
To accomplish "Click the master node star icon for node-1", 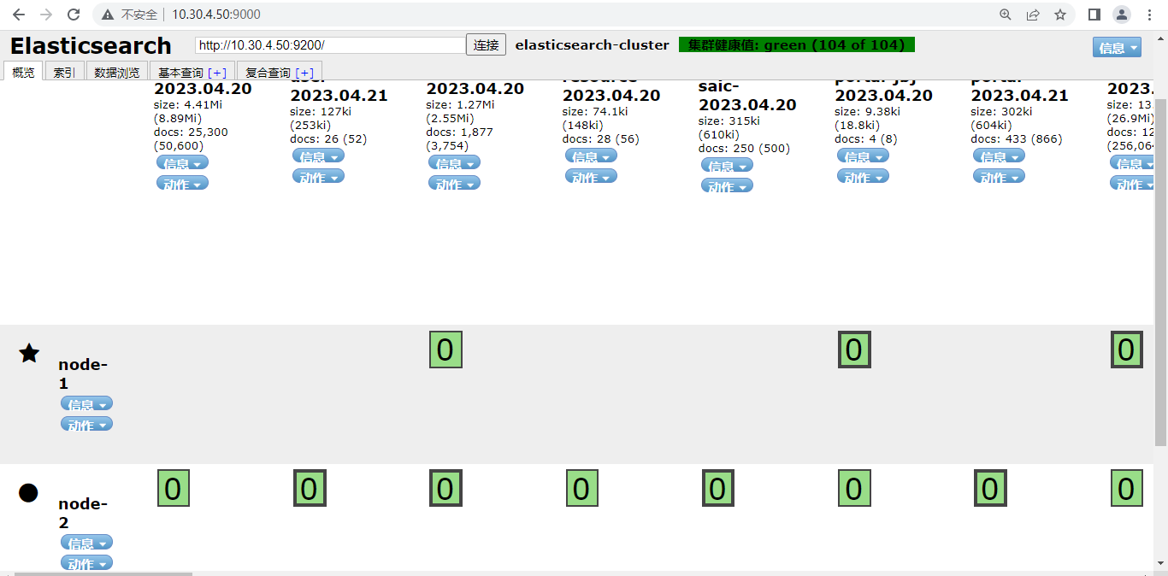I will click(29, 353).
